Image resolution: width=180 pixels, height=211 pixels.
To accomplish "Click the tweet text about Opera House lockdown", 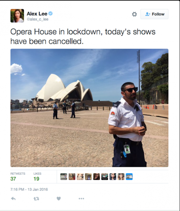I will tap(83, 37).
